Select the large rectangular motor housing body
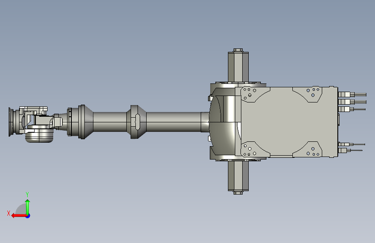Viewport: 375px width, 243px height. [286, 122]
